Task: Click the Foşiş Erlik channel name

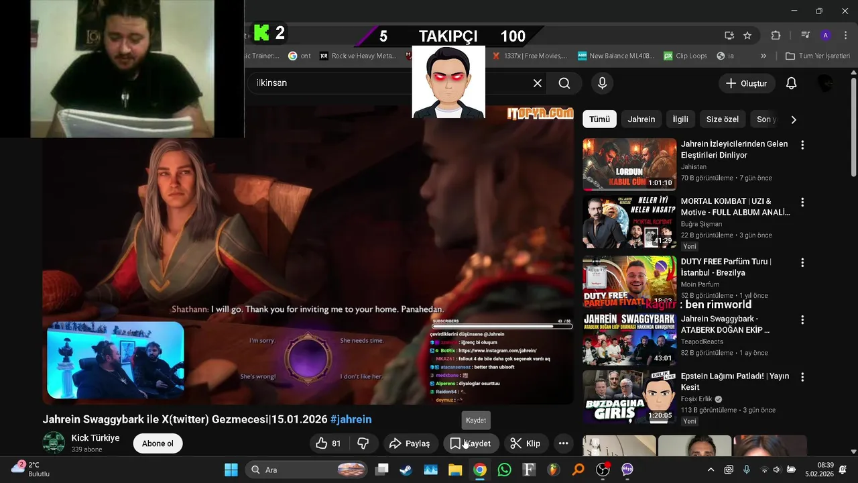Action: tap(696, 398)
